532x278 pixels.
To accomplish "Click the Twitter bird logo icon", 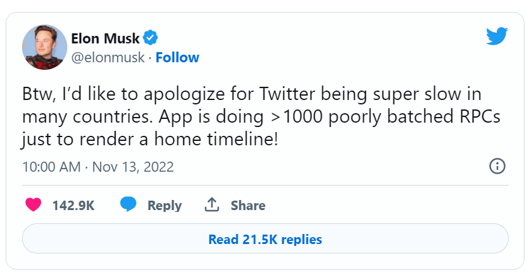I will [x=497, y=36].
